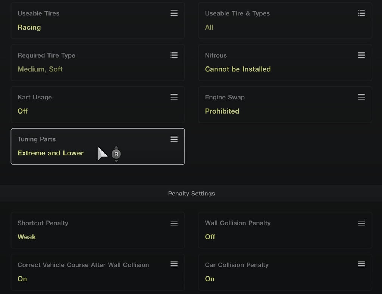
Task: Open Shortcut Penalty Weak option
Action: coord(26,237)
